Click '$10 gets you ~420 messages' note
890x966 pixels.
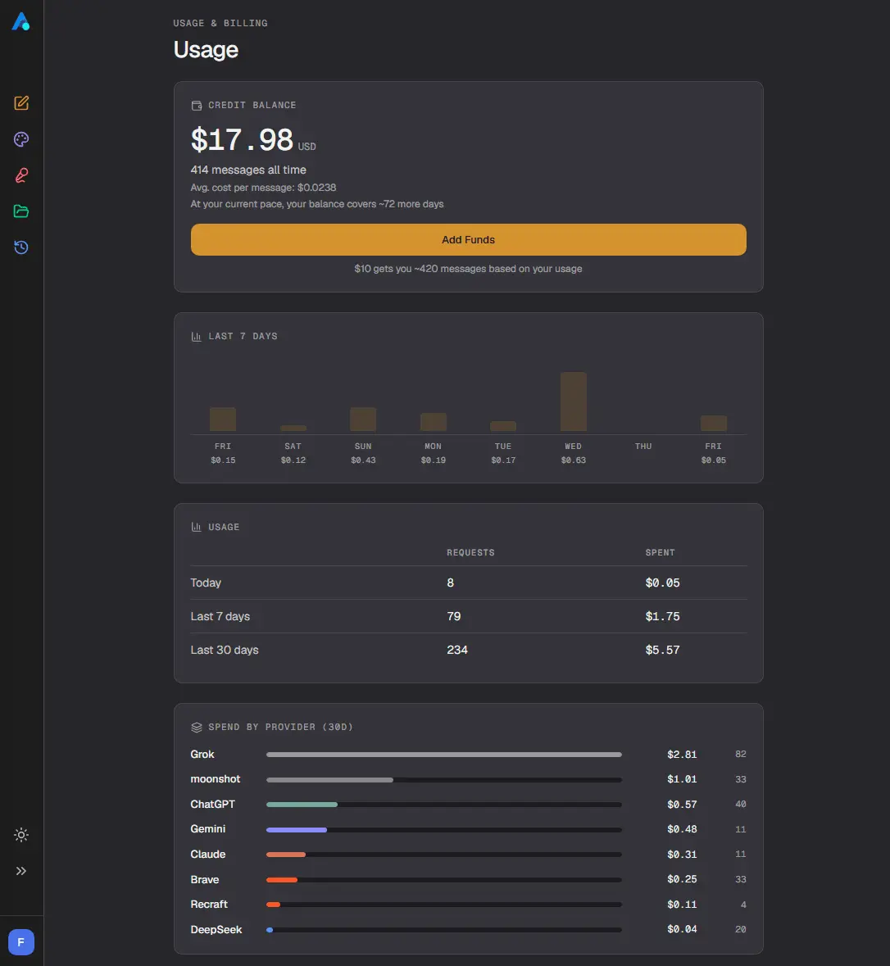coord(469,269)
